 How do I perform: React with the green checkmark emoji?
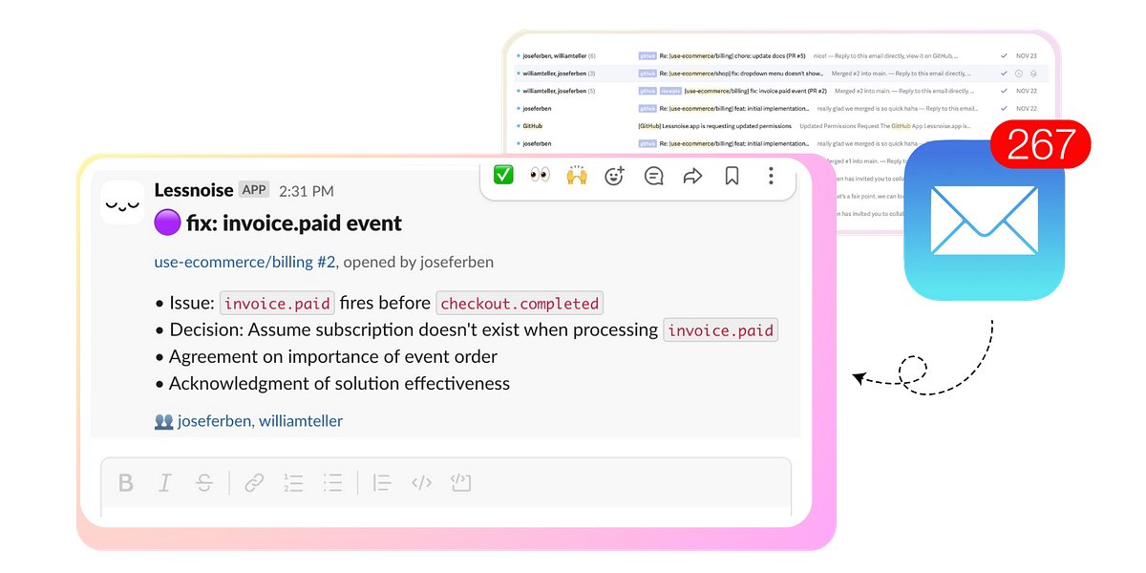503,175
